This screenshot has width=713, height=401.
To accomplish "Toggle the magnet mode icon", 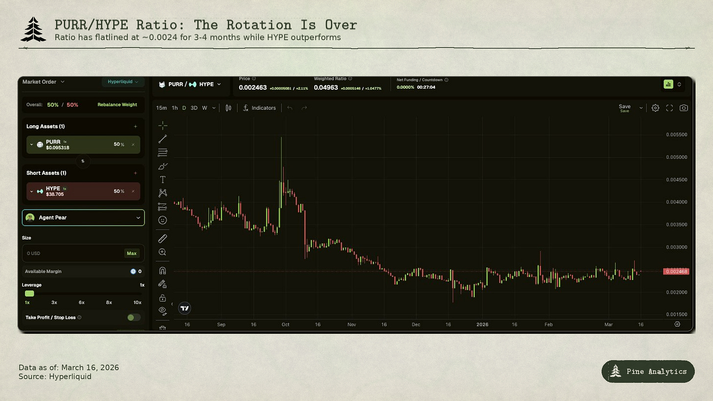I will [x=163, y=271].
